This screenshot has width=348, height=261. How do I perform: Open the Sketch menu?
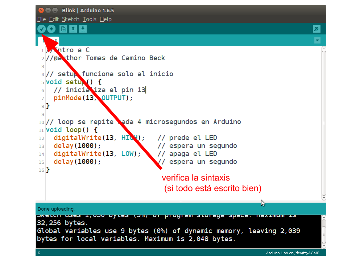[x=71, y=19]
